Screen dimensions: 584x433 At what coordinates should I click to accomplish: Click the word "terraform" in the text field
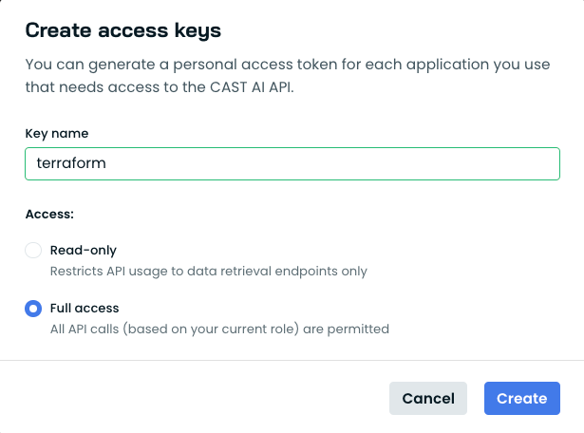[x=71, y=163]
